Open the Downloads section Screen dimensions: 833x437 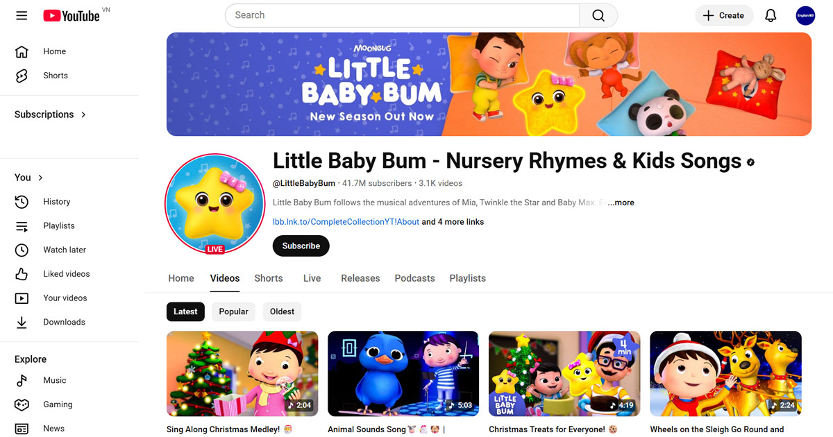(x=21, y=321)
